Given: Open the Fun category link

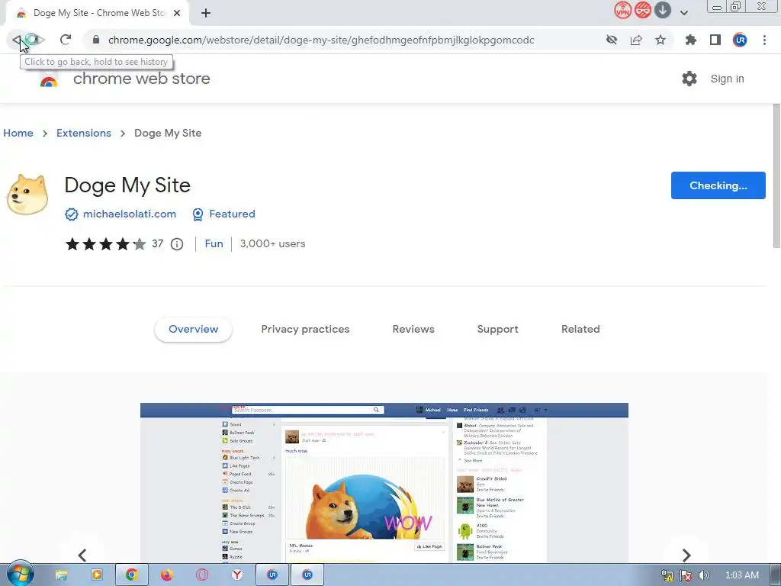Looking at the screenshot, I should click(214, 243).
